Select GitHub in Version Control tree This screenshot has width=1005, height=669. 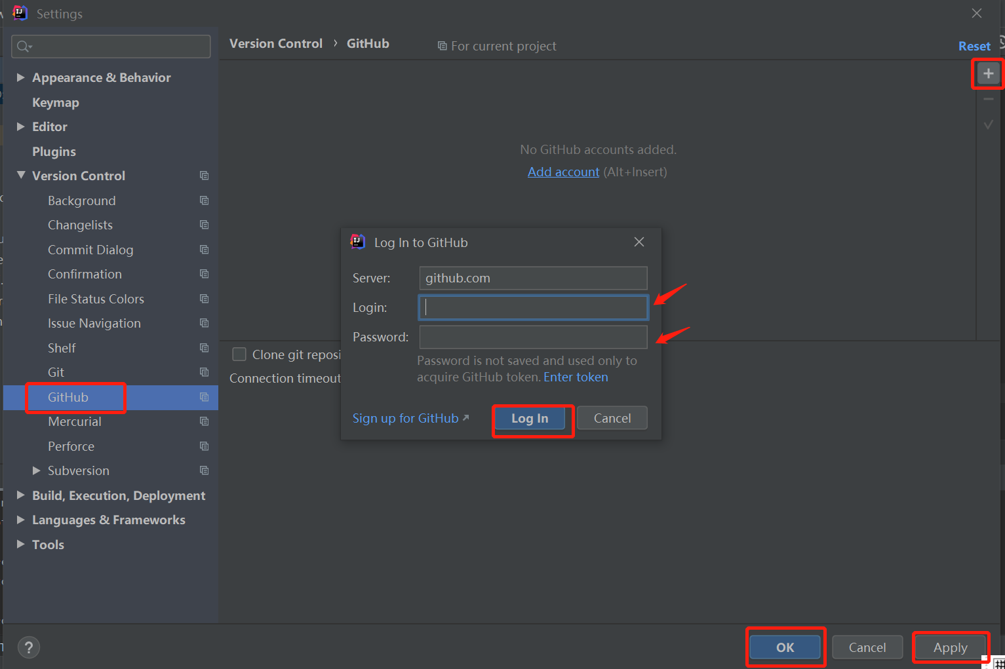coord(68,397)
